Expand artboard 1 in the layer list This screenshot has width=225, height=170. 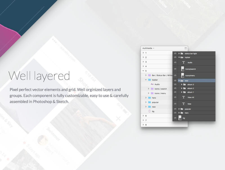143,53
